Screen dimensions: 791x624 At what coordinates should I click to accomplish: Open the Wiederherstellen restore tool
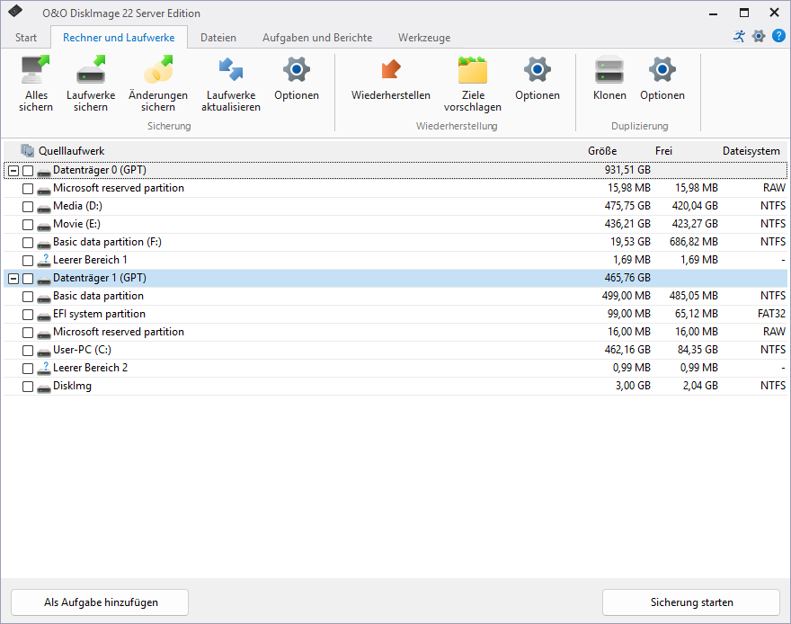[x=390, y=72]
